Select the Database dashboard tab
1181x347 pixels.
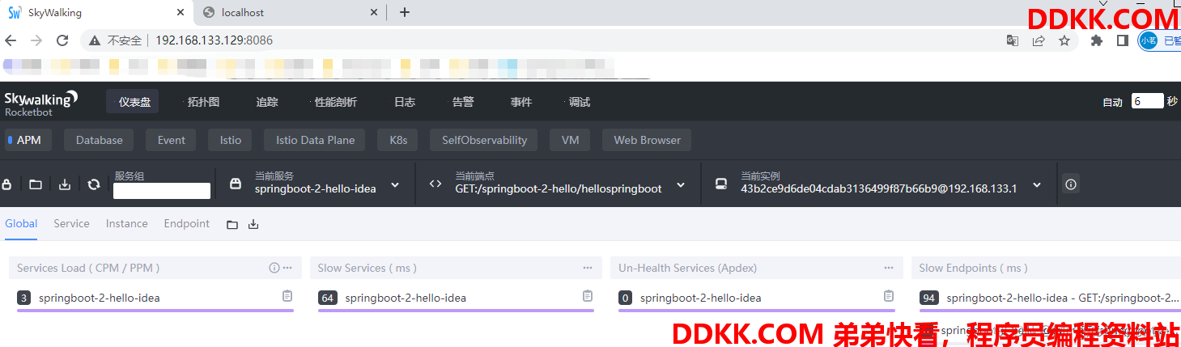[99, 140]
